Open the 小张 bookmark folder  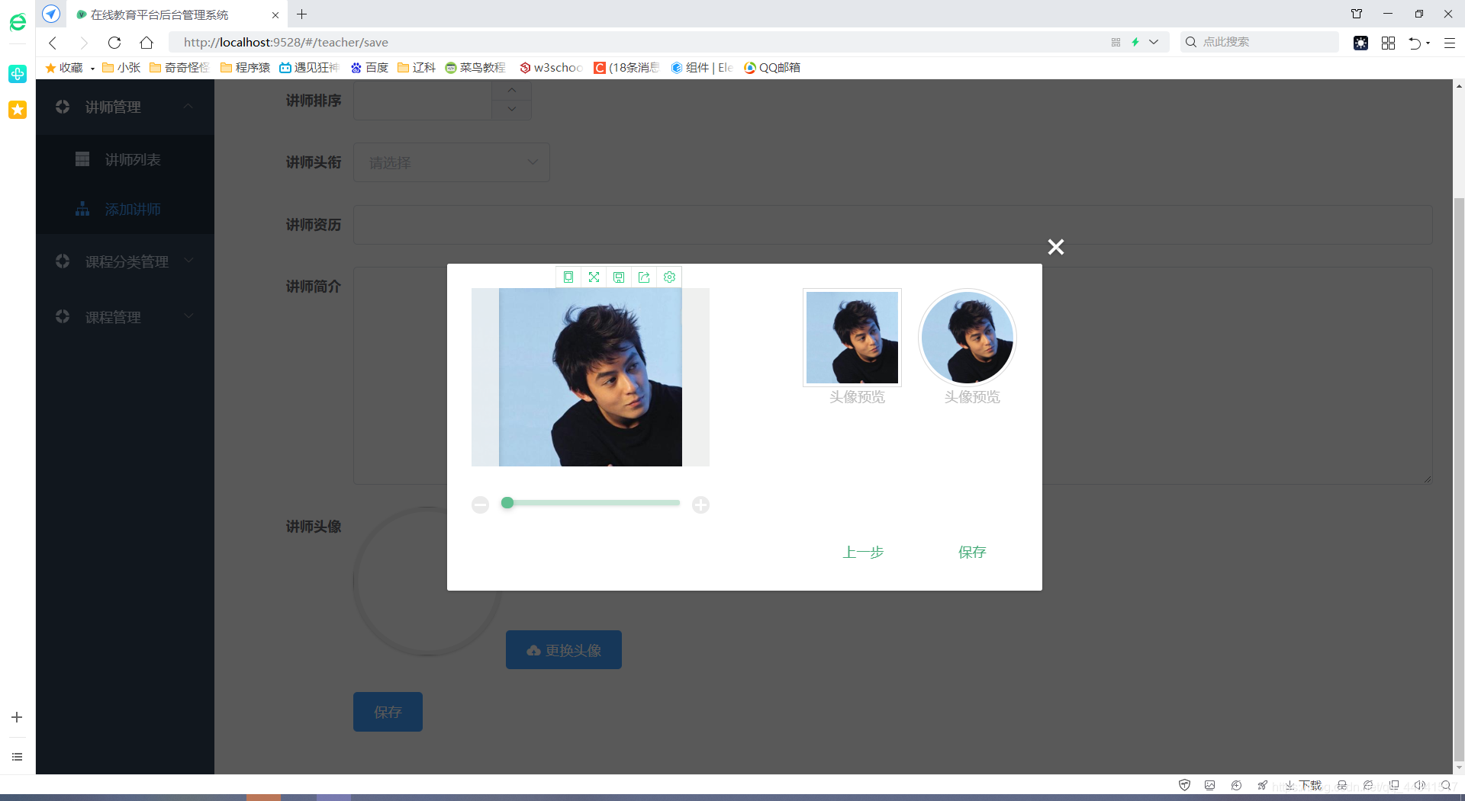click(x=121, y=68)
